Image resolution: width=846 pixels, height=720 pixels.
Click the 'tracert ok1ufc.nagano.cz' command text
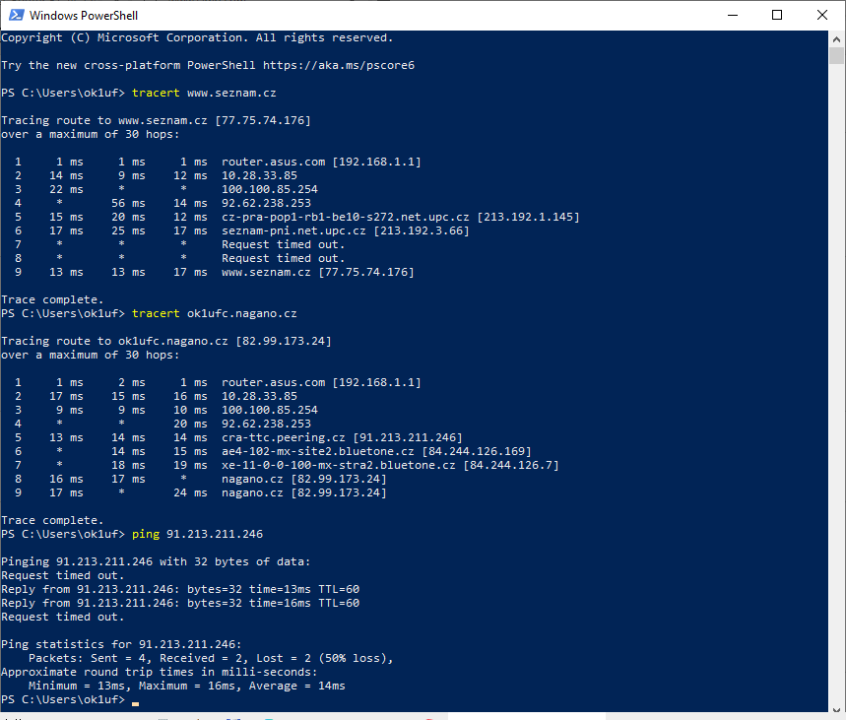click(214, 313)
